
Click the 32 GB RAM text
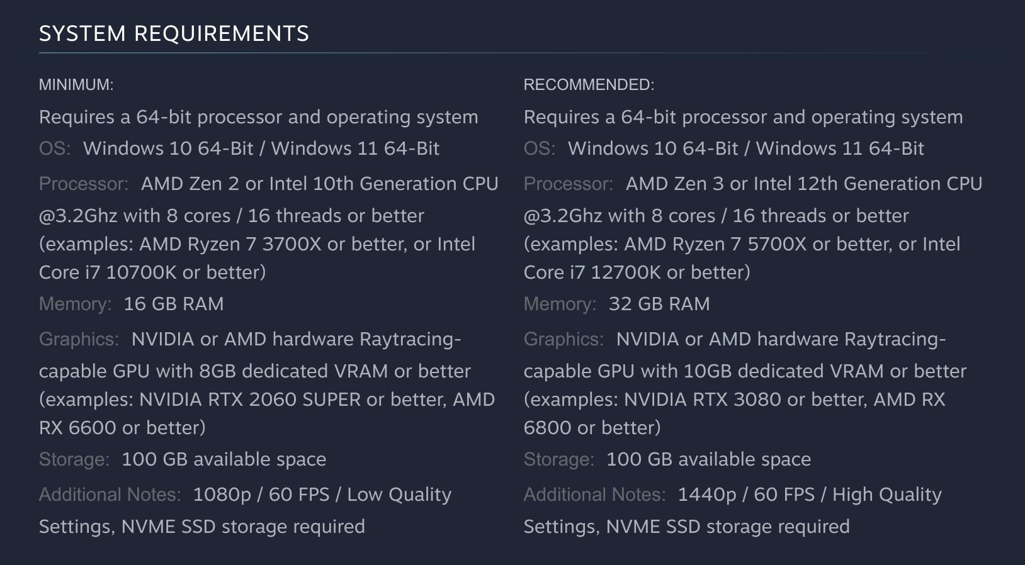659,304
